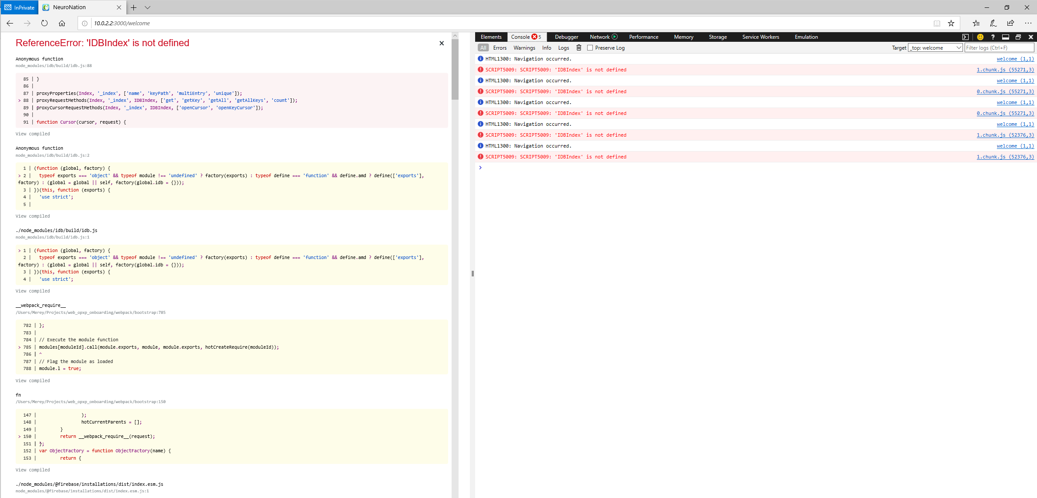Switch to the Storage tab
This screenshot has width=1037, height=498.
point(718,37)
